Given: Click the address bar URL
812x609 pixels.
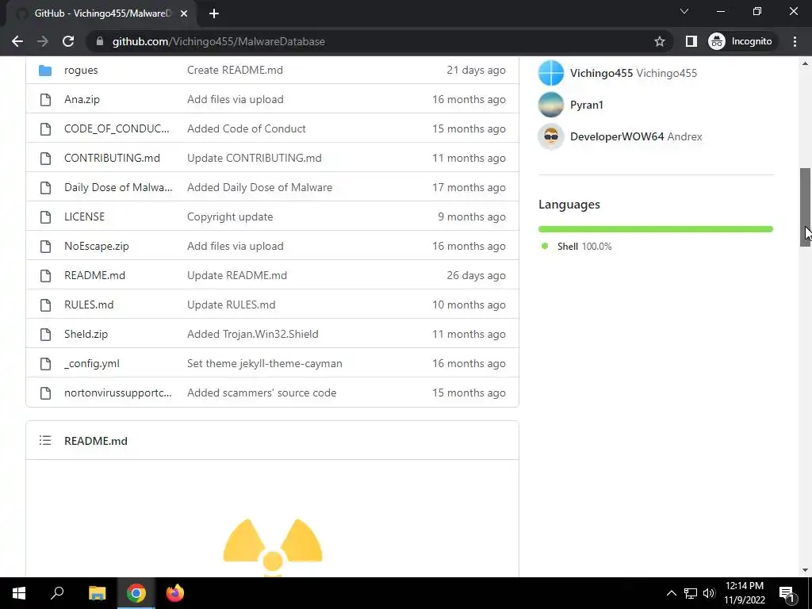Looking at the screenshot, I should click(219, 41).
